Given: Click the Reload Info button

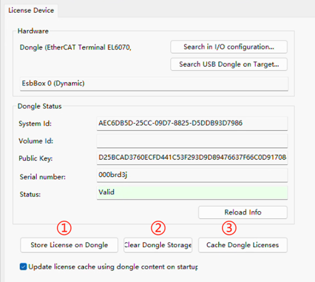Looking at the screenshot, I should pyautogui.click(x=242, y=212).
